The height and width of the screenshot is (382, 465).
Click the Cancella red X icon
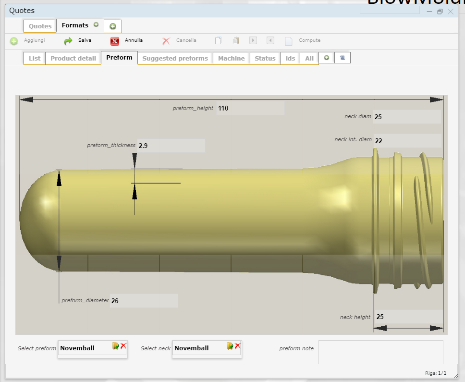[166, 41]
